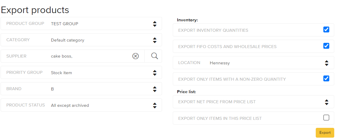Open Location dropdown showing Hennessy
The width and height of the screenshot is (342, 140).
(253, 63)
